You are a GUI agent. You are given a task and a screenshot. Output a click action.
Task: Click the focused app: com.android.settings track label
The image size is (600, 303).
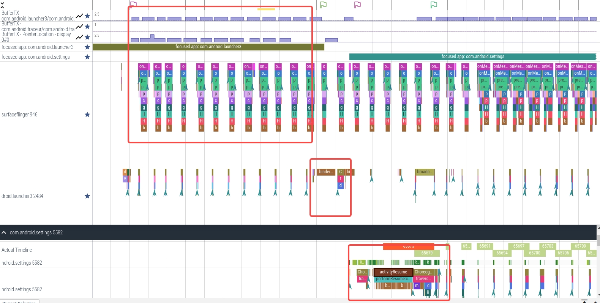[36, 57]
